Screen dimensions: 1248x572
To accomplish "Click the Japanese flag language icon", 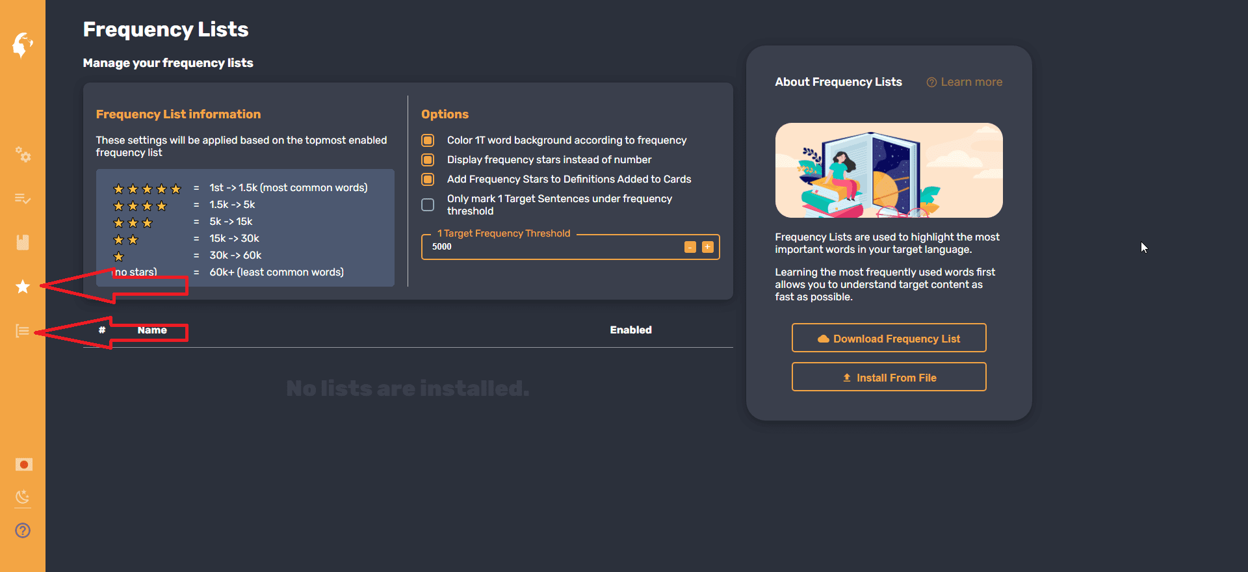I will tap(23, 464).
